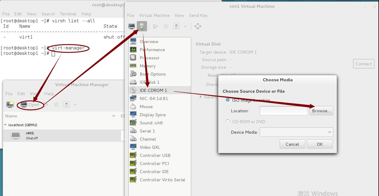Select Processor in hardware list
This screenshot has width=379, height=196.
[160, 58]
